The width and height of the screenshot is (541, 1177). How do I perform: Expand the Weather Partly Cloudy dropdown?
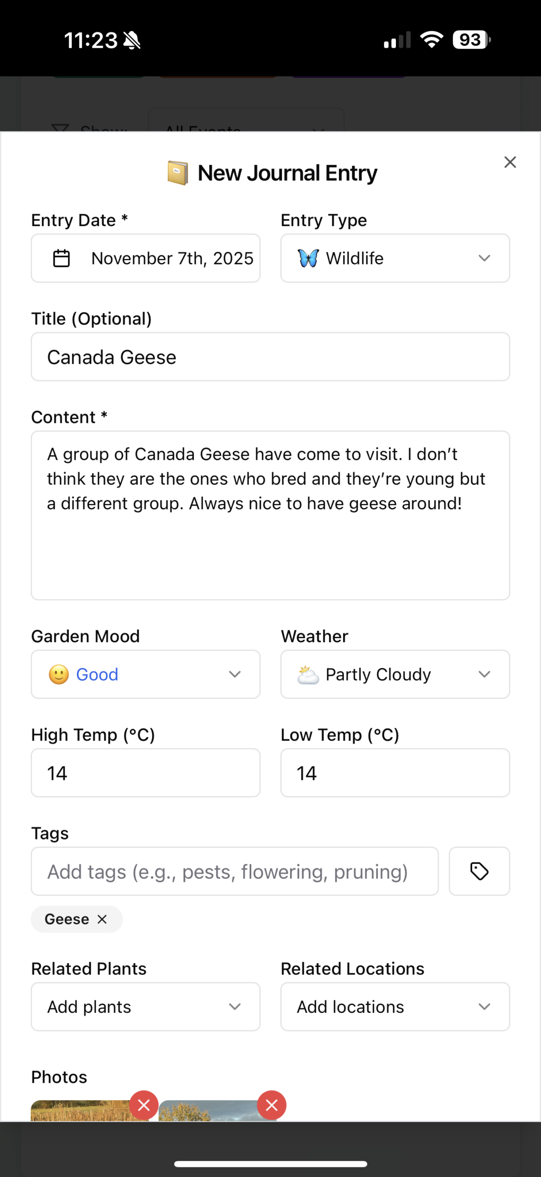(395, 674)
